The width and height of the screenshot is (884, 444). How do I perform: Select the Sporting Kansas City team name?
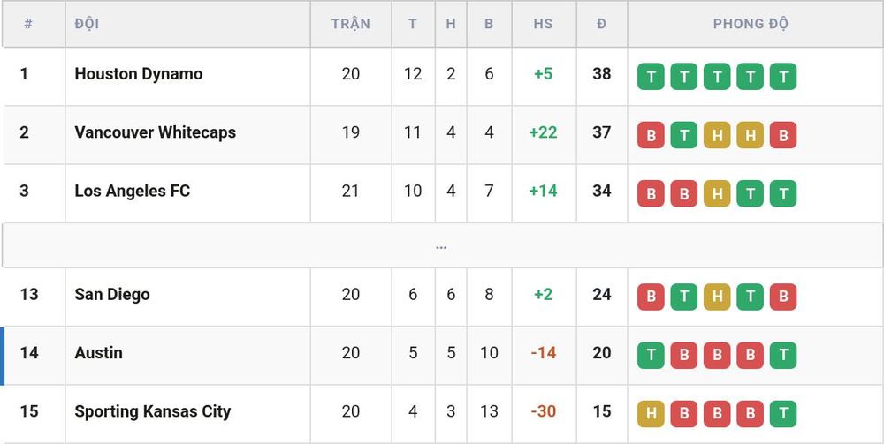[x=153, y=411]
